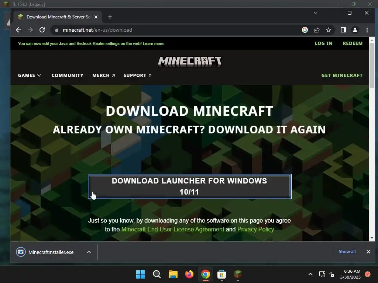
Task: Expand the GAMES menu
Action: coord(30,75)
